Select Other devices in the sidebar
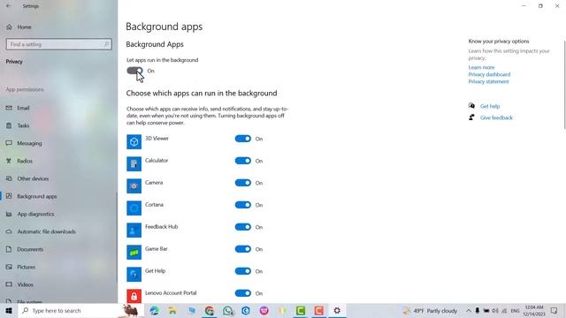 pyautogui.click(x=58, y=178)
